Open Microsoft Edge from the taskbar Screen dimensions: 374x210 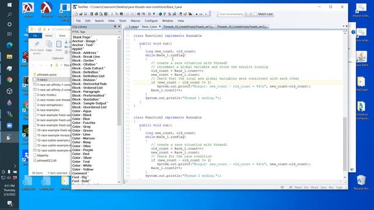[9, 45]
